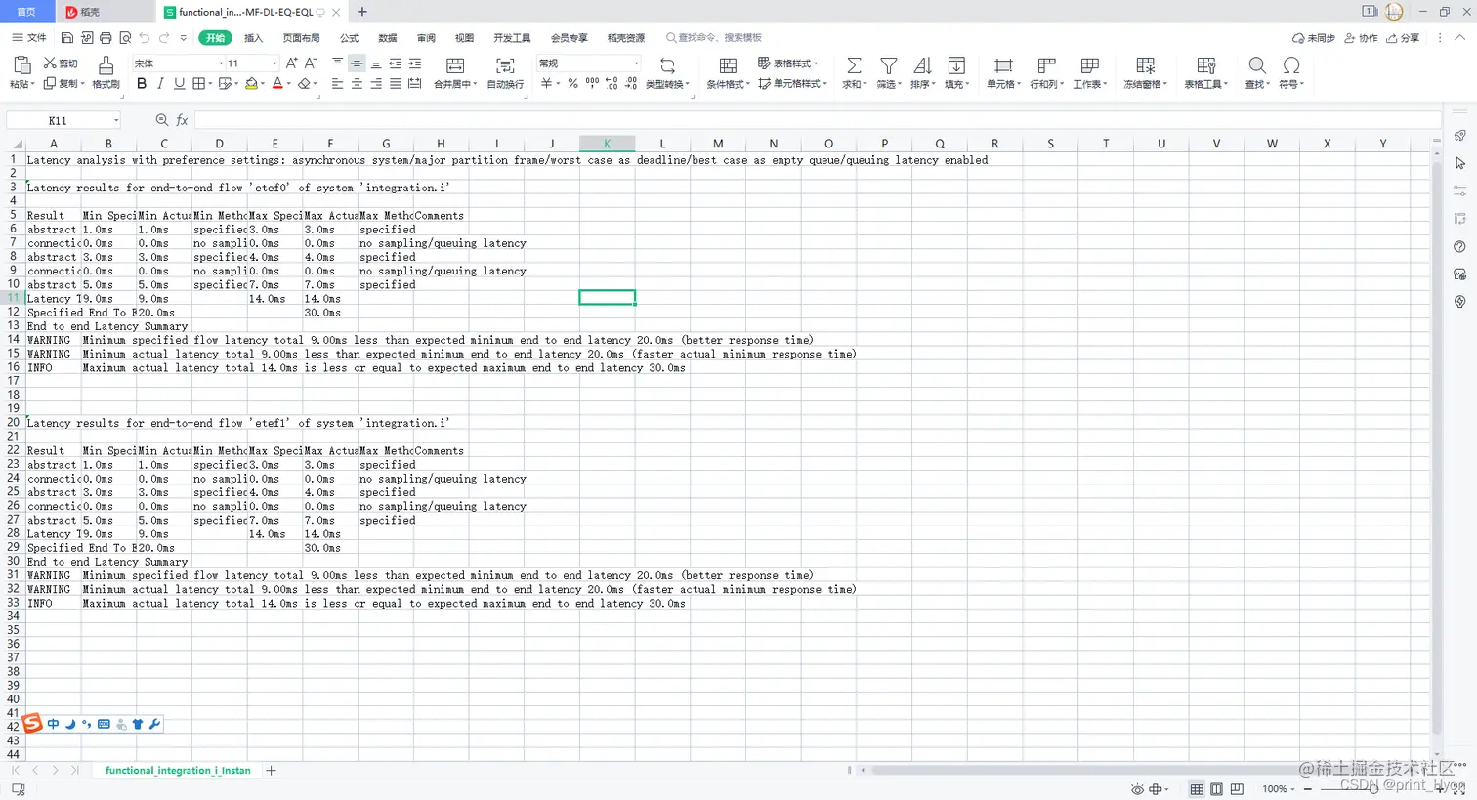Click the Save icon in quick access bar

pyautogui.click(x=66, y=38)
